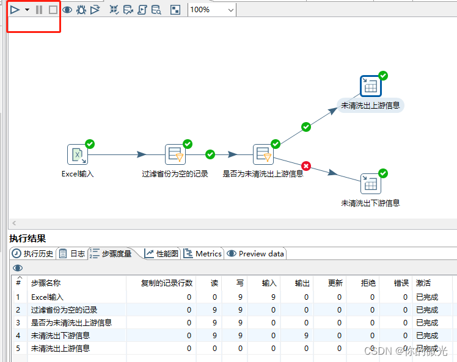Click green true-hop icon toward 未清洗出上游信息
This screenshot has width=457, height=362.
pos(306,127)
